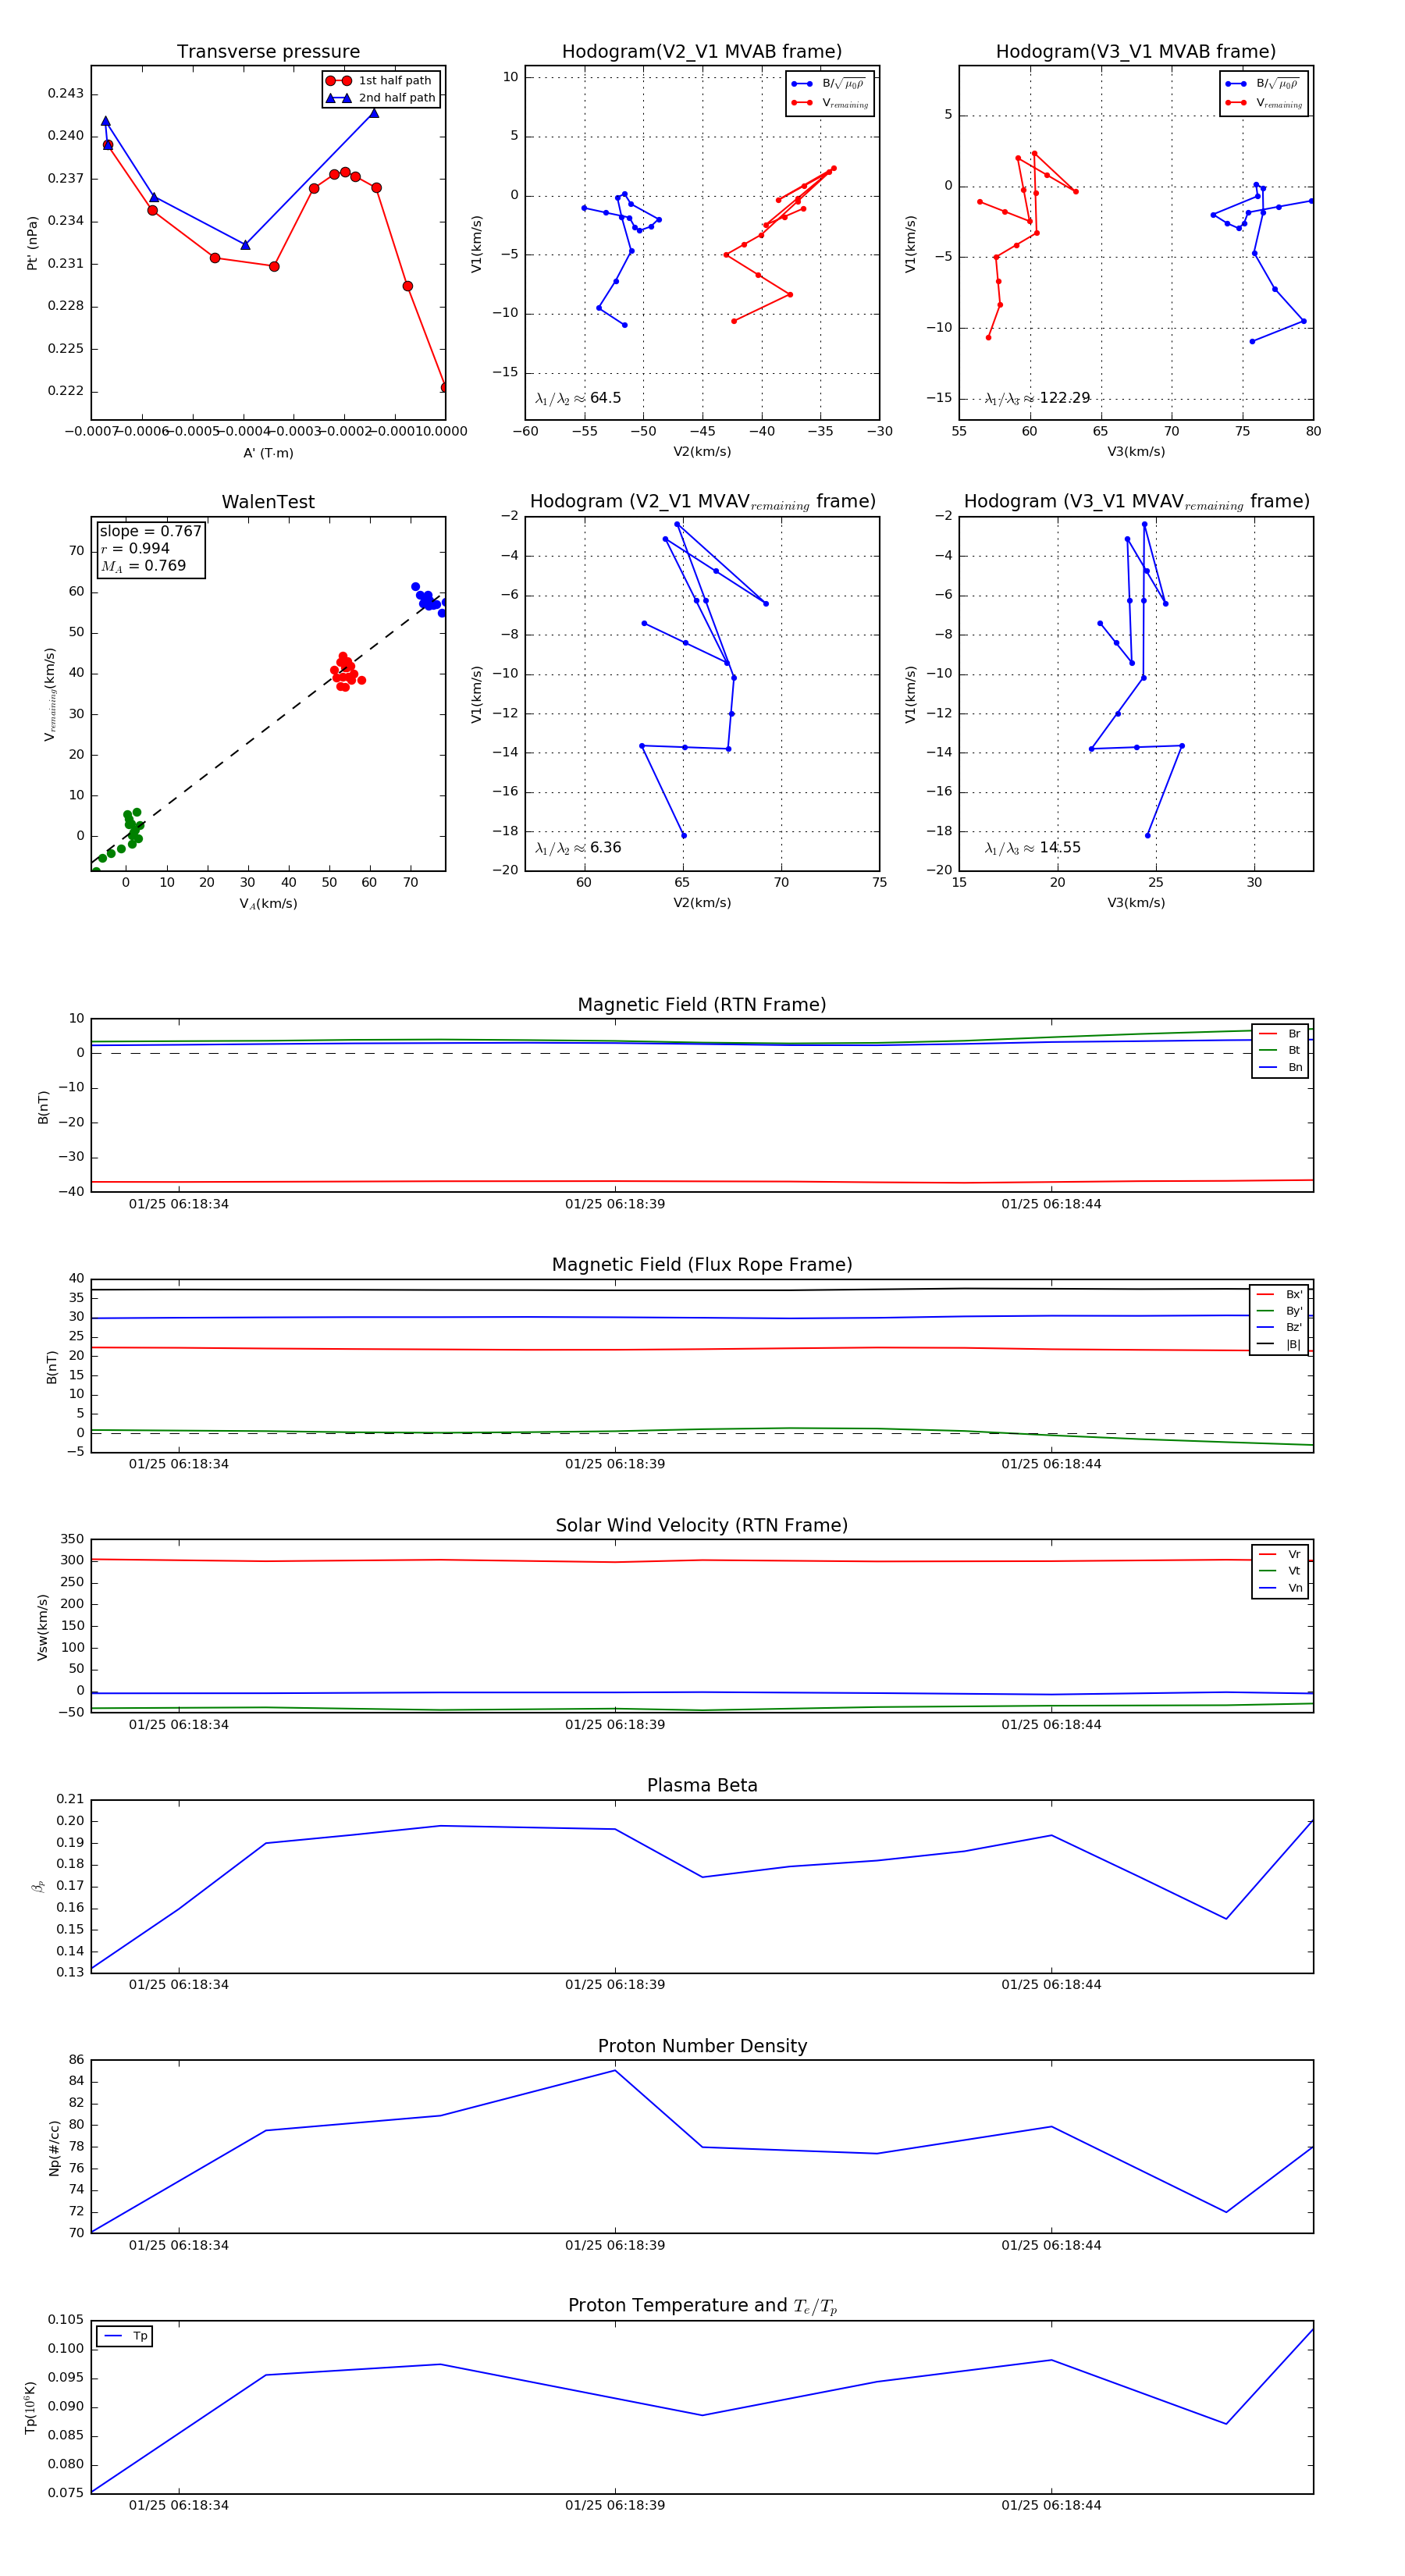
Task: Click the 'Np(#/cc)' y-axis label
Action: tap(54, 2148)
